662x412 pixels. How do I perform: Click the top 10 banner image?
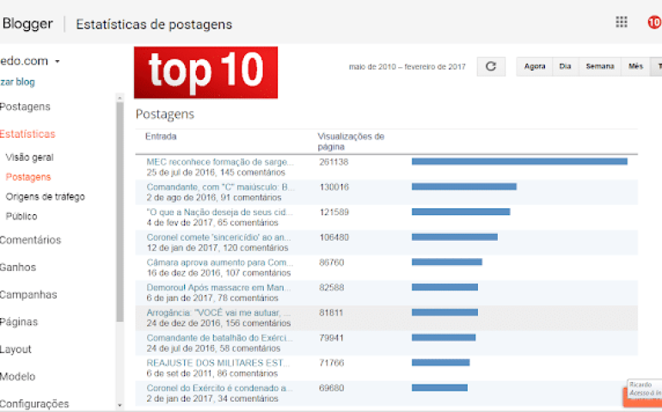(205, 72)
